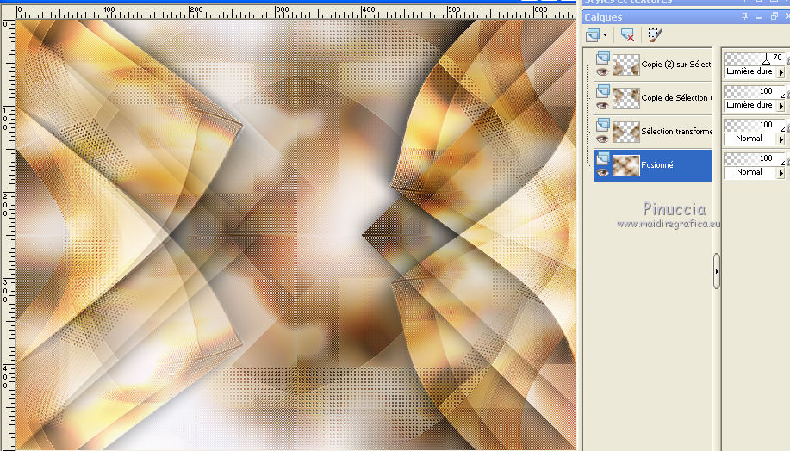Click opacity slider of Copie (2) layer at 70
Screen dimensions: 790x451
click(754, 58)
